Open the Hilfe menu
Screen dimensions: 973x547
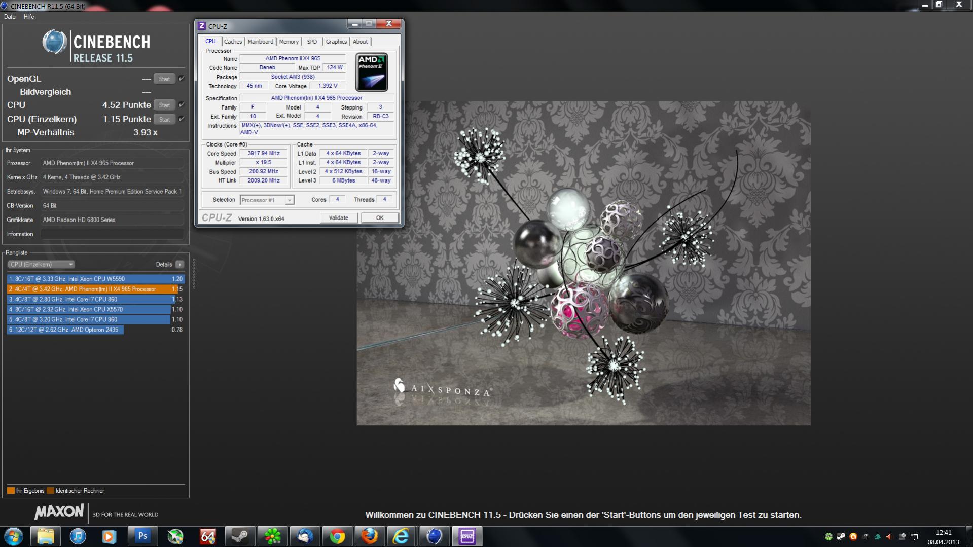29,17
